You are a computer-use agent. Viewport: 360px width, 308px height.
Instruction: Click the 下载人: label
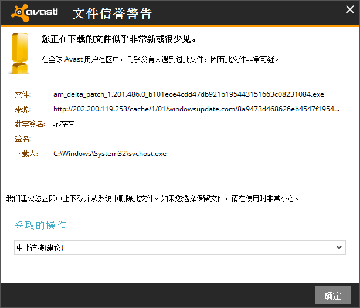click(x=26, y=154)
